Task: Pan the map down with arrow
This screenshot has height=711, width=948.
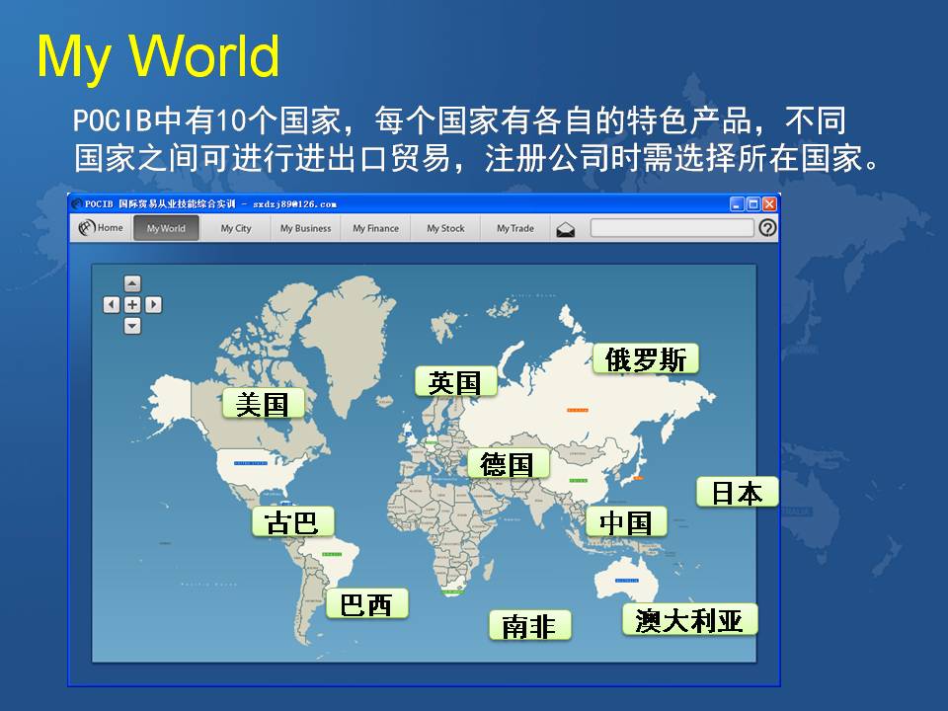Action: [x=132, y=326]
